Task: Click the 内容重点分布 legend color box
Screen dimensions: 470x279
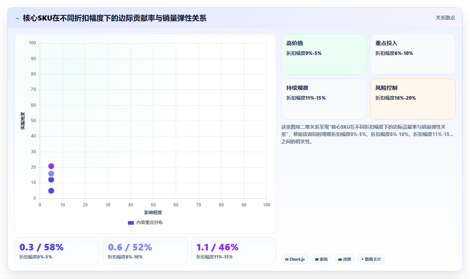Action: click(131, 223)
